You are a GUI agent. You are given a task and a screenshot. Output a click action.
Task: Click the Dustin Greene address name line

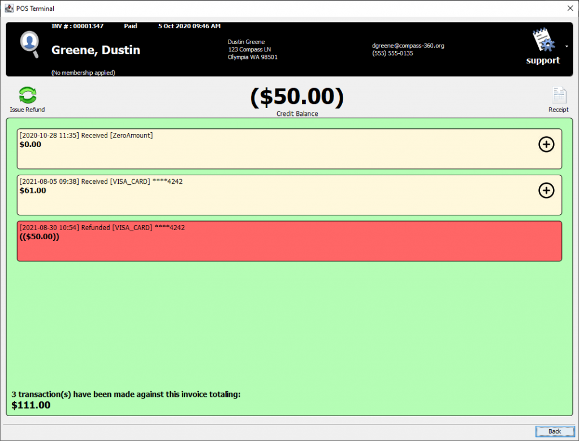pyautogui.click(x=247, y=42)
